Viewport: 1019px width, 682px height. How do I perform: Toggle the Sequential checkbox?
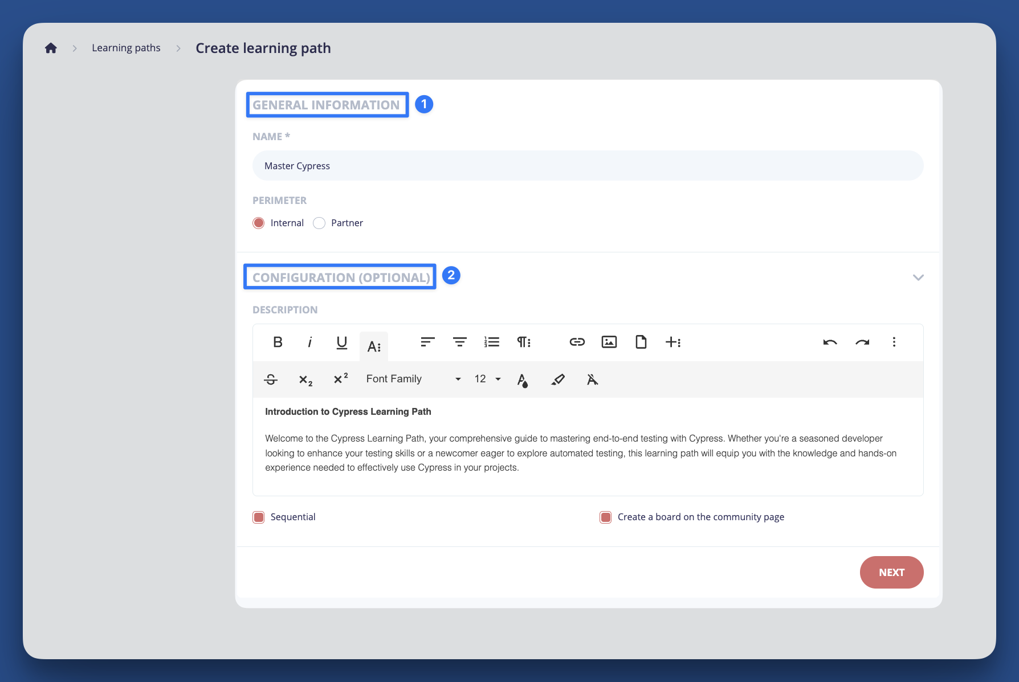tap(259, 517)
